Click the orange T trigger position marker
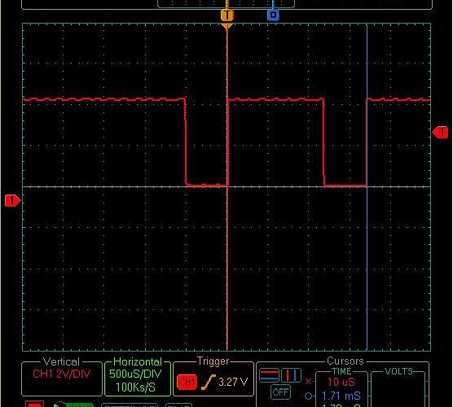Image resolution: width=453 pixels, height=407 pixels. click(x=227, y=15)
